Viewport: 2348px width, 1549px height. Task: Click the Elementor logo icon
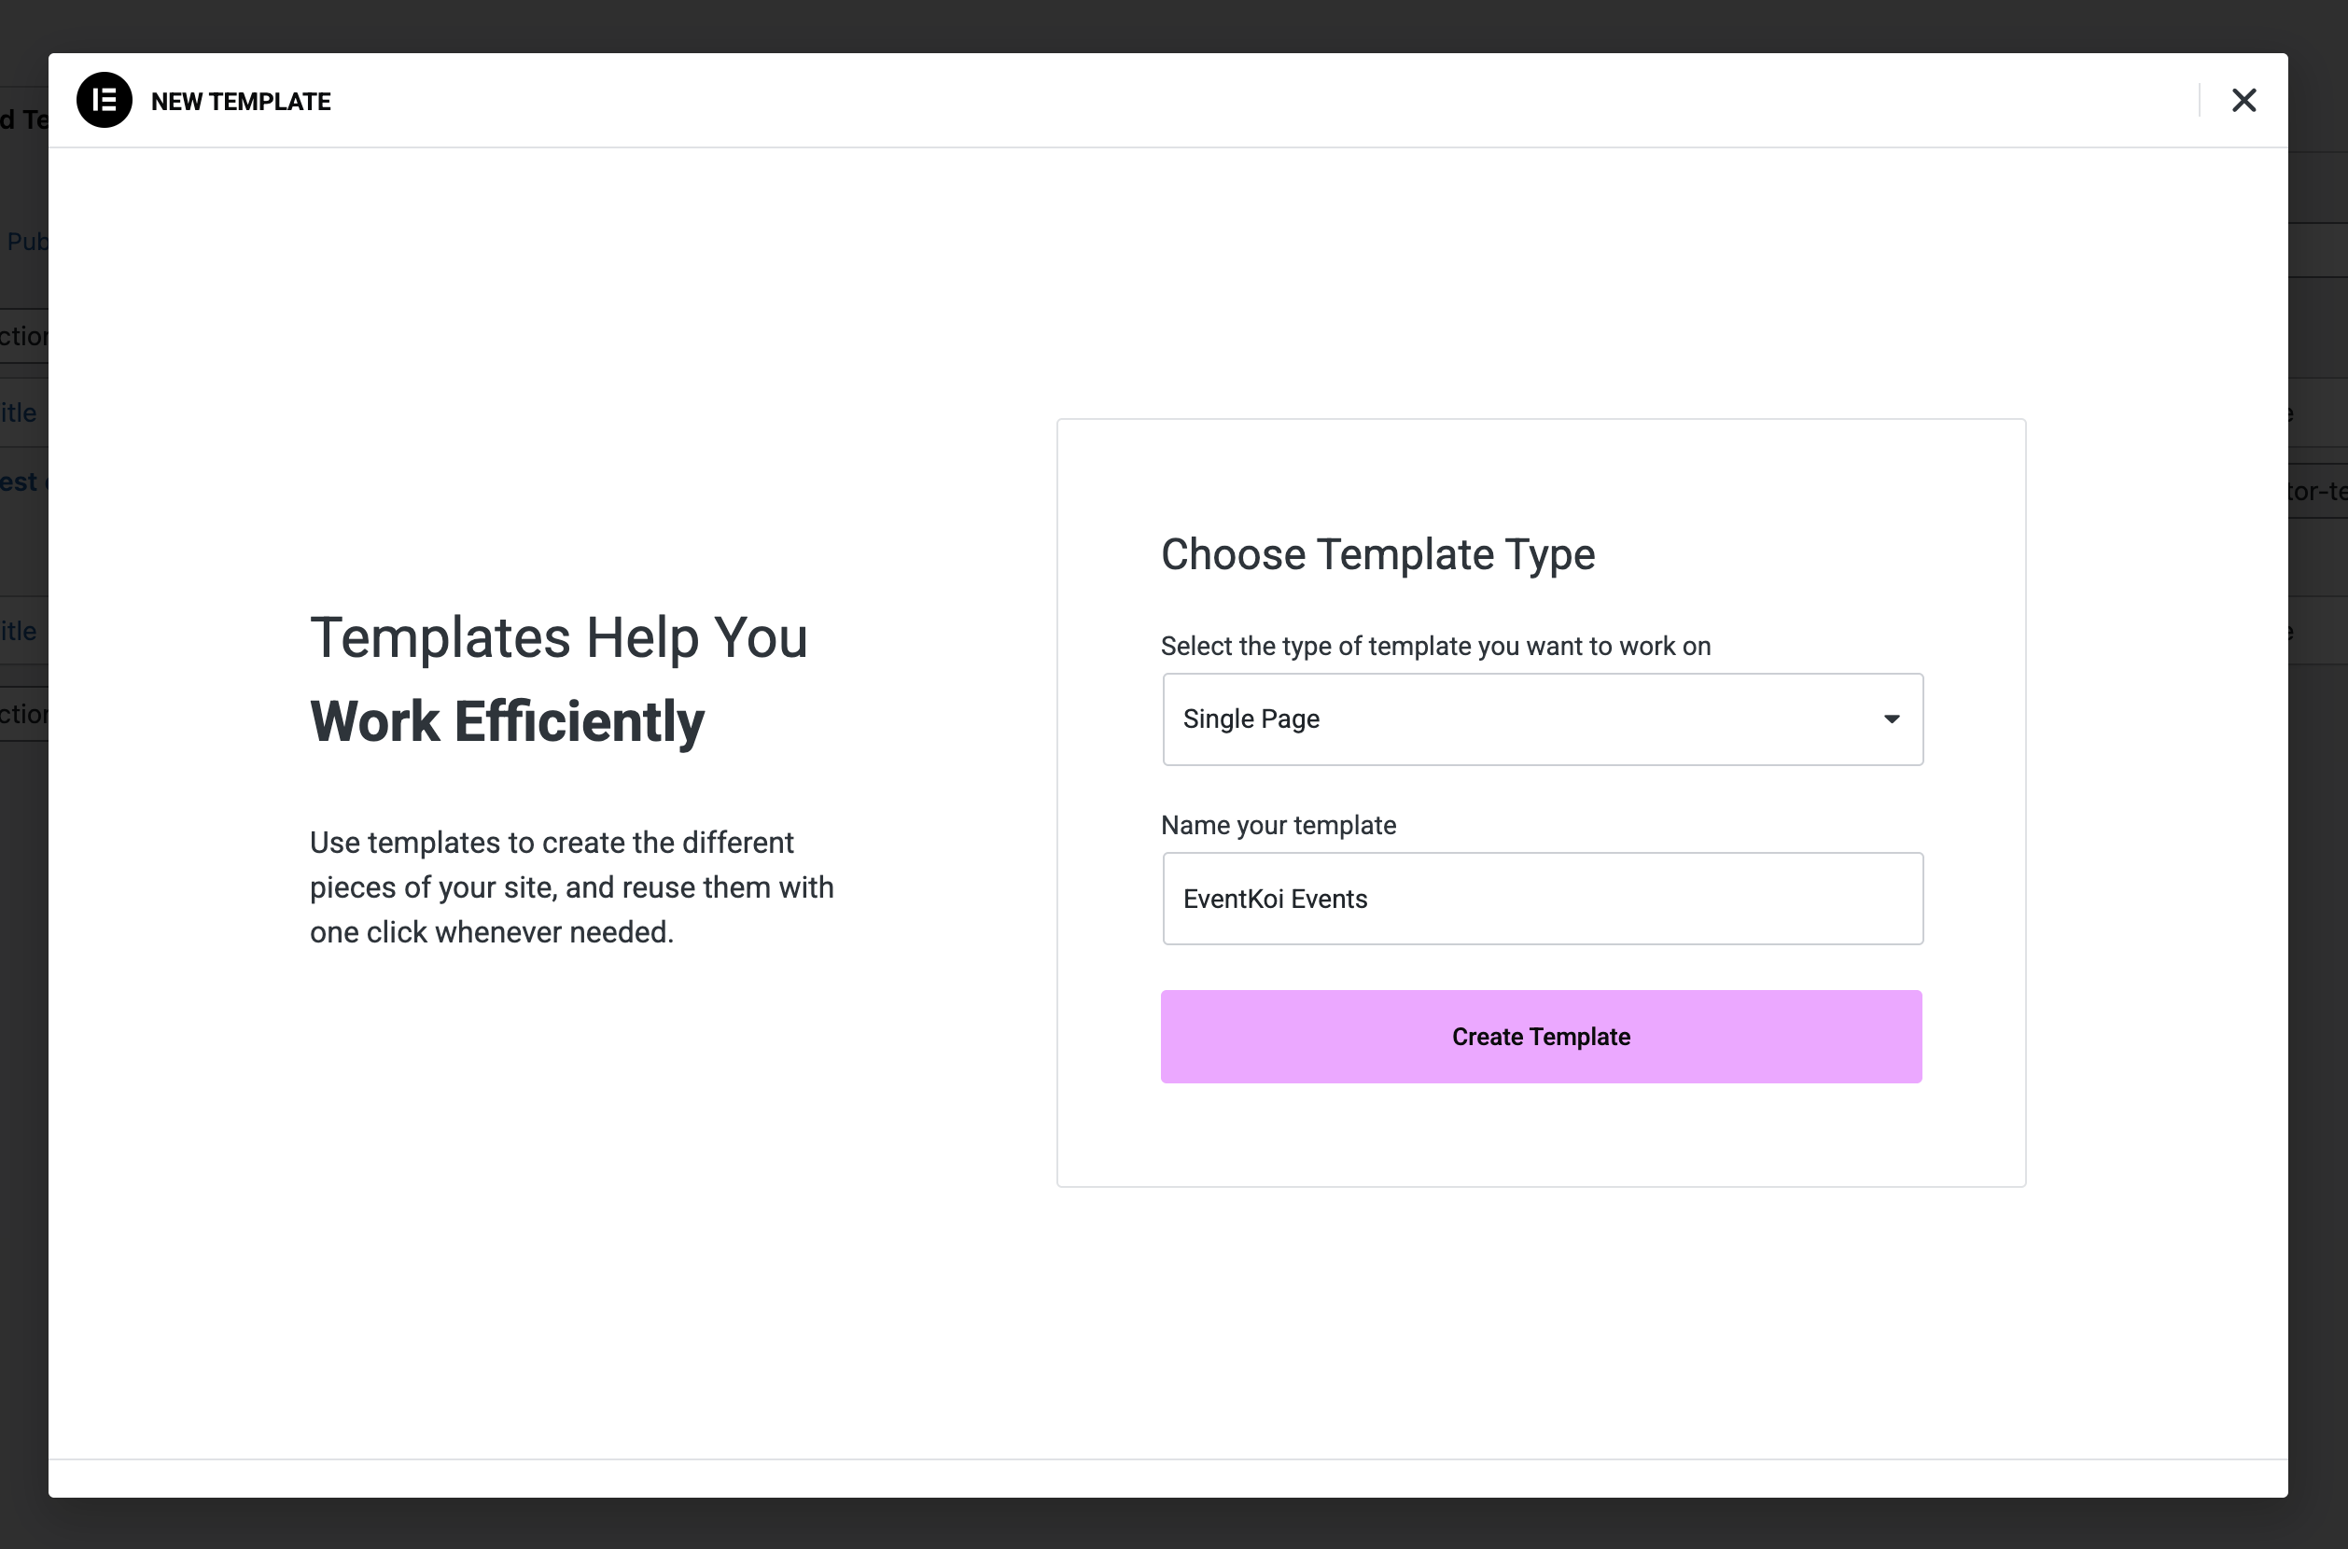point(104,100)
